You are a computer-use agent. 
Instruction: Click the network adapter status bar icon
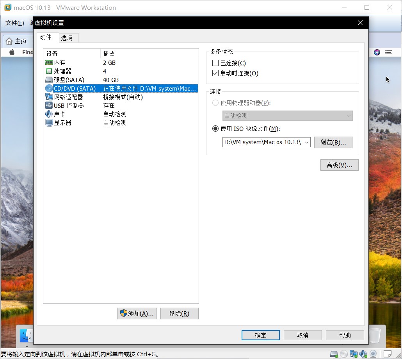[353, 354]
